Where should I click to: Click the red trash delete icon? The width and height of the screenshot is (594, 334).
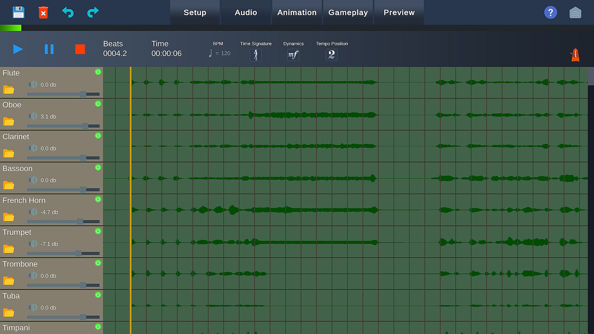coord(43,13)
